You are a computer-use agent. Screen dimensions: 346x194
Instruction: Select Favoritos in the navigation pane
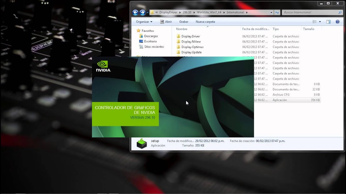[148, 31]
